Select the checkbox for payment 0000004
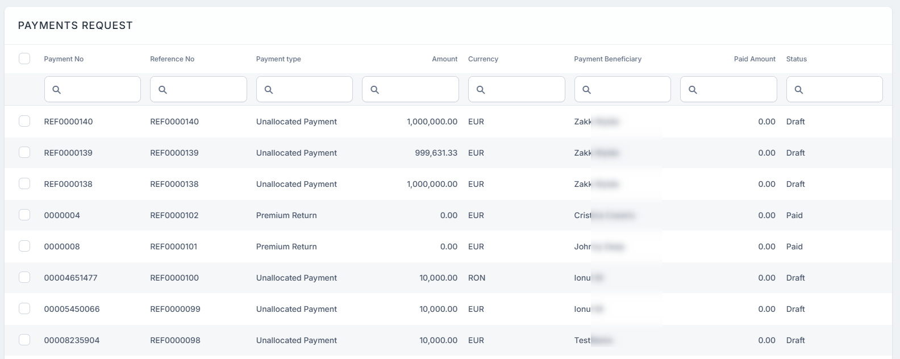This screenshot has height=359, width=900. click(x=24, y=215)
